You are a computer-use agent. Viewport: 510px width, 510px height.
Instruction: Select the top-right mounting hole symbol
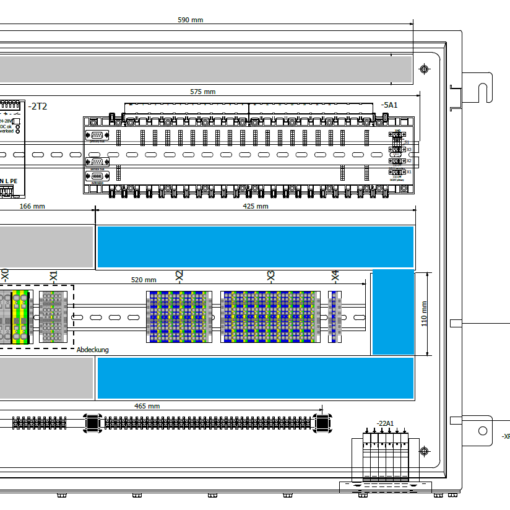point(423,69)
